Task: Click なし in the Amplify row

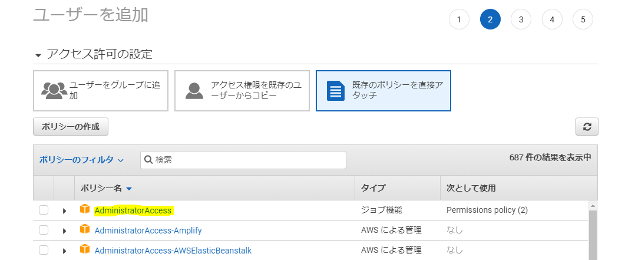Action: [455, 231]
